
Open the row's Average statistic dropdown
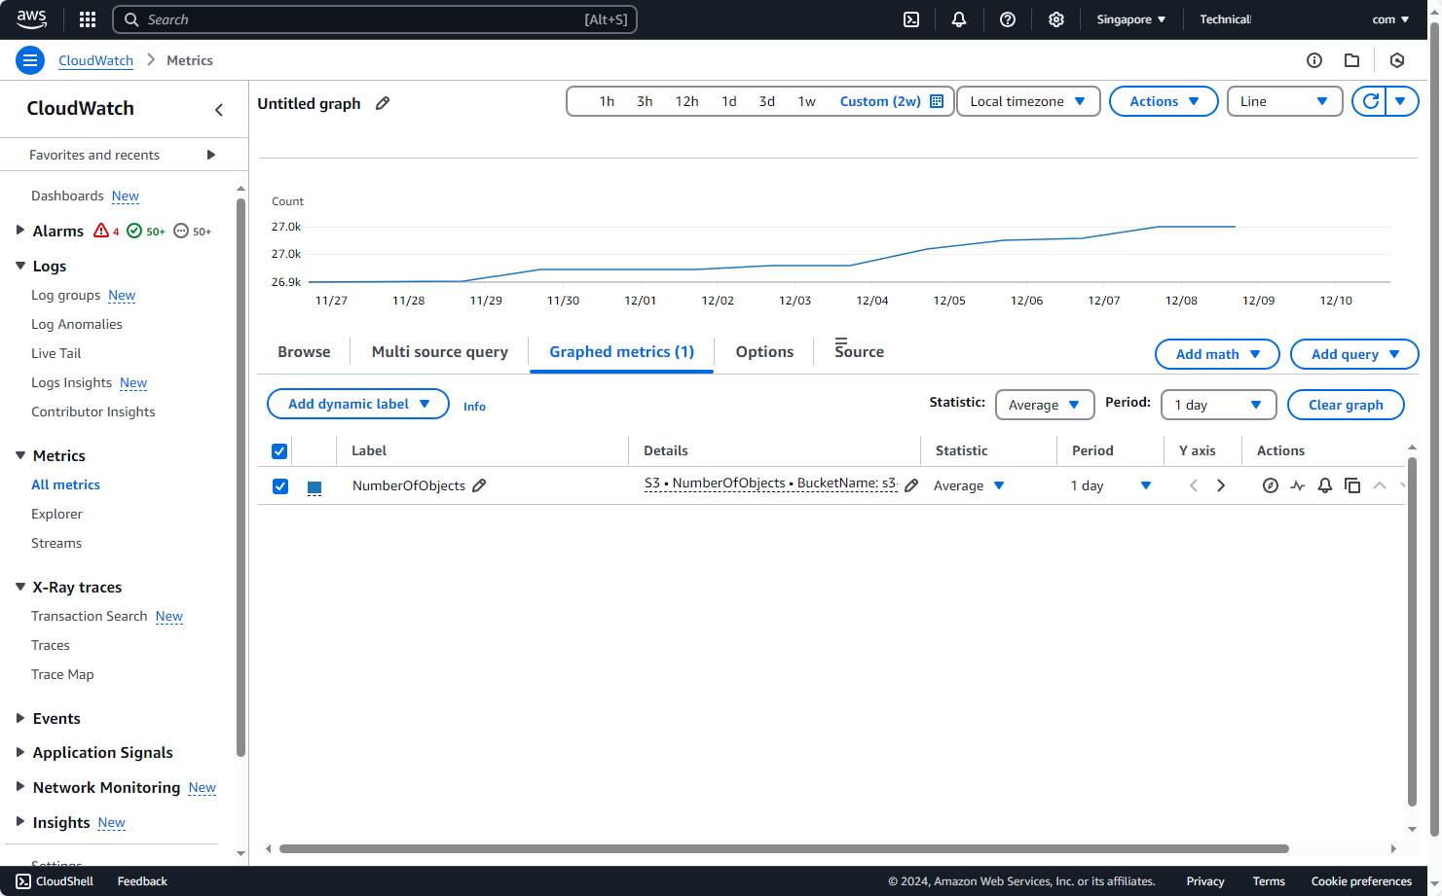[x=969, y=485]
